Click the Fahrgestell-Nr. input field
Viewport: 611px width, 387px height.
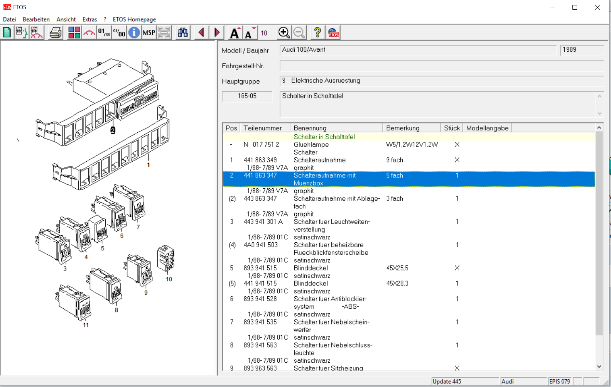click(441, 66)
